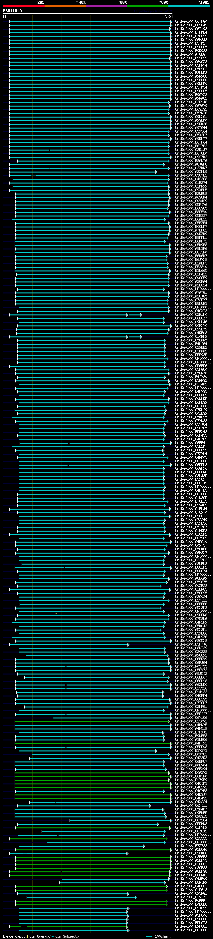Screen dimensions: 213x939
Task: Click label UniRef100_B8C1H2
Action: tap(191, 568)
